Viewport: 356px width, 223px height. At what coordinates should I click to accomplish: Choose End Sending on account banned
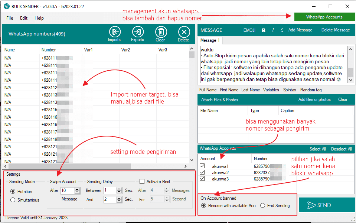[263, 206]
